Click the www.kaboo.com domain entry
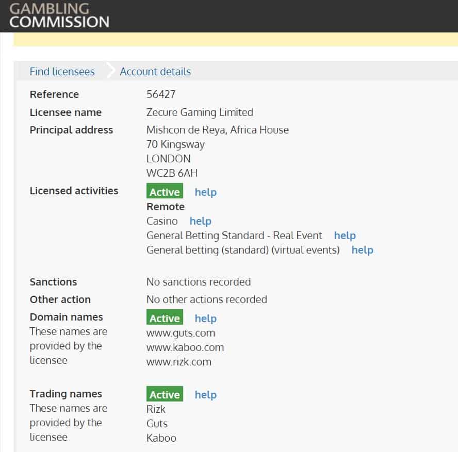458x452 pixels. pyautogui.click(x=185, y=347)
